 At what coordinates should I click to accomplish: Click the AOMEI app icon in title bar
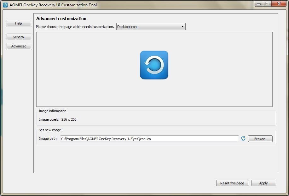coord(5,5)
